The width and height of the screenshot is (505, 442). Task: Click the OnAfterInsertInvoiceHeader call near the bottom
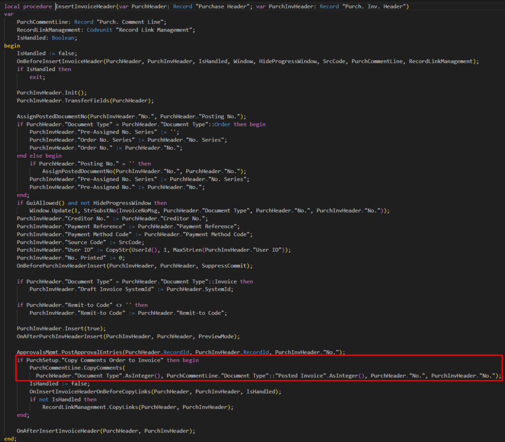pos(58,431)
